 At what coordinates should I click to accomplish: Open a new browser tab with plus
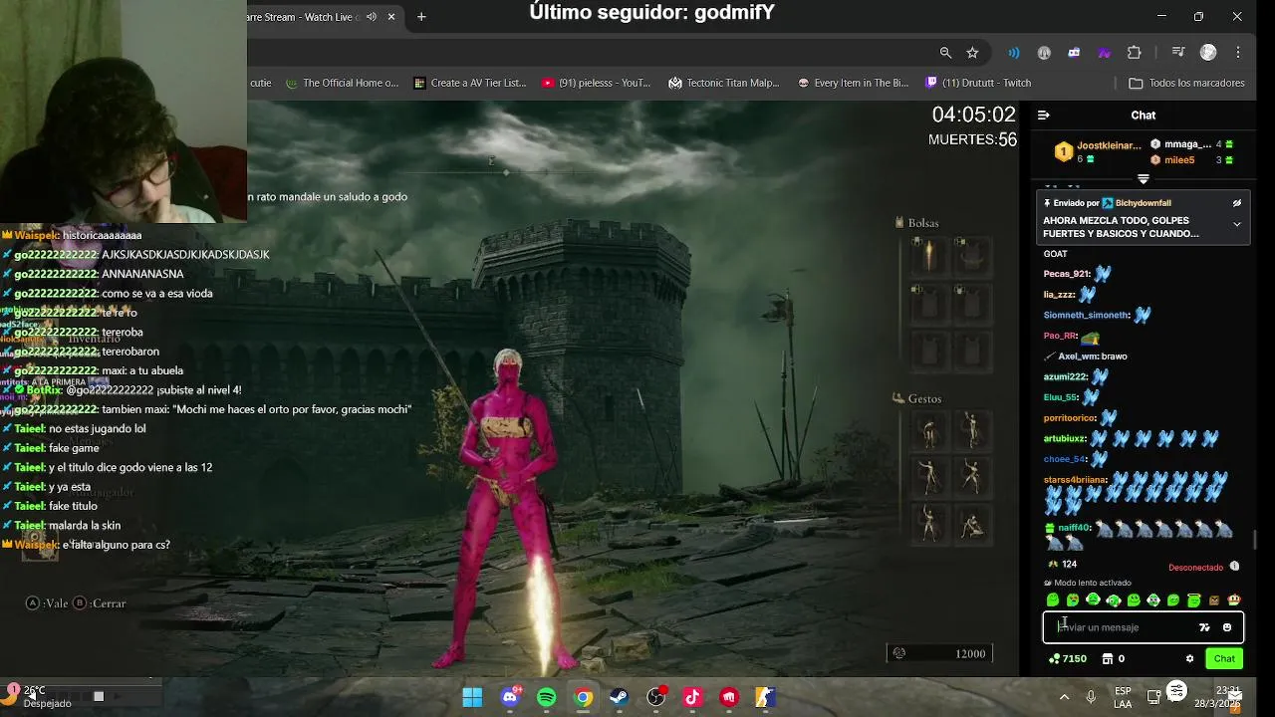click(421, 17)
